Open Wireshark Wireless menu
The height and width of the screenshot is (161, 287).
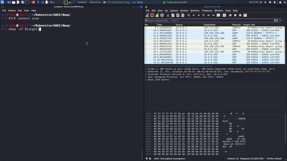coord(219,11)
